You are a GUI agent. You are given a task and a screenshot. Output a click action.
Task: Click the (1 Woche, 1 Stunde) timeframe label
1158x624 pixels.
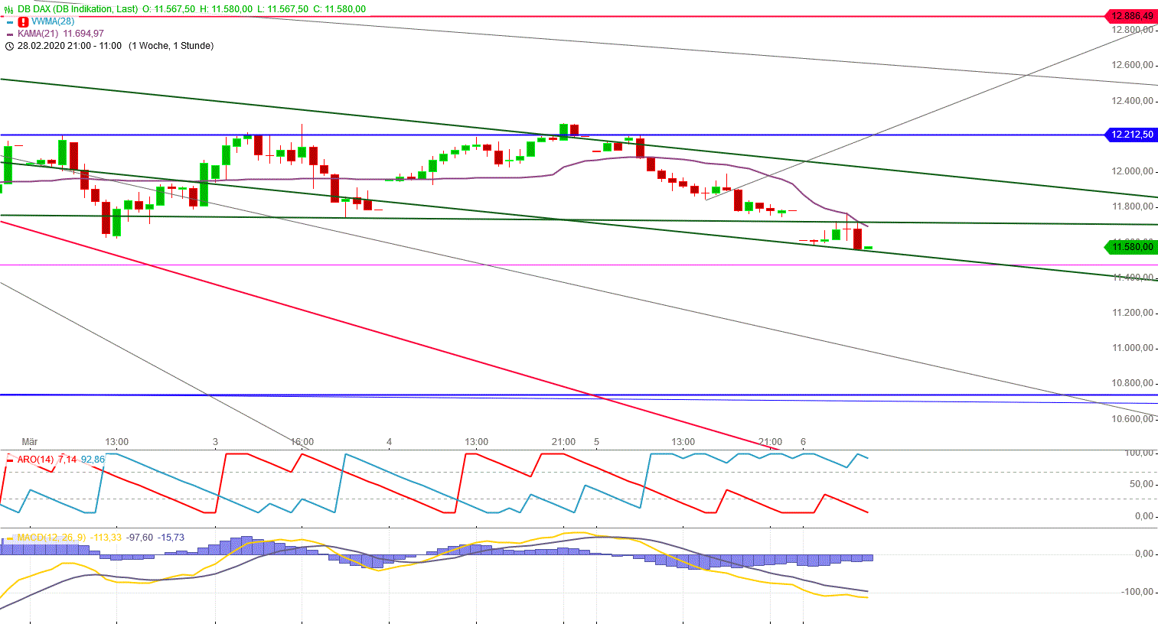click(171, 46)
